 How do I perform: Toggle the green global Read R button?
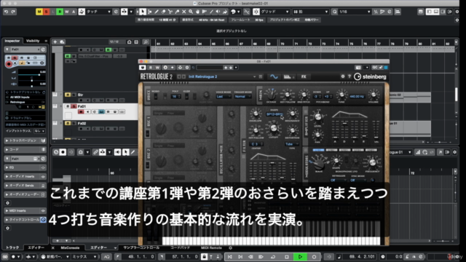point(60,12)
